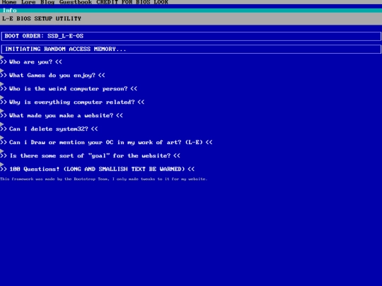Click the Bootstrap Team framework credit text
The height and width of the screenshot is (286, 382).
coord(103,179)
